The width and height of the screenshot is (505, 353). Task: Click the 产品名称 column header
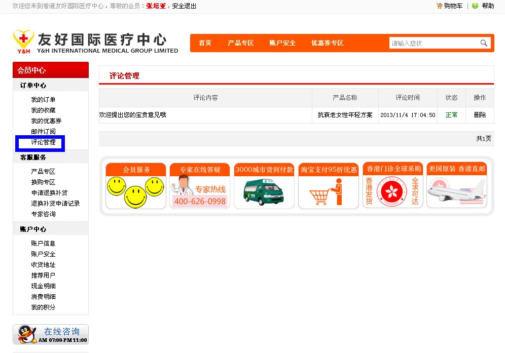(345, 98)
